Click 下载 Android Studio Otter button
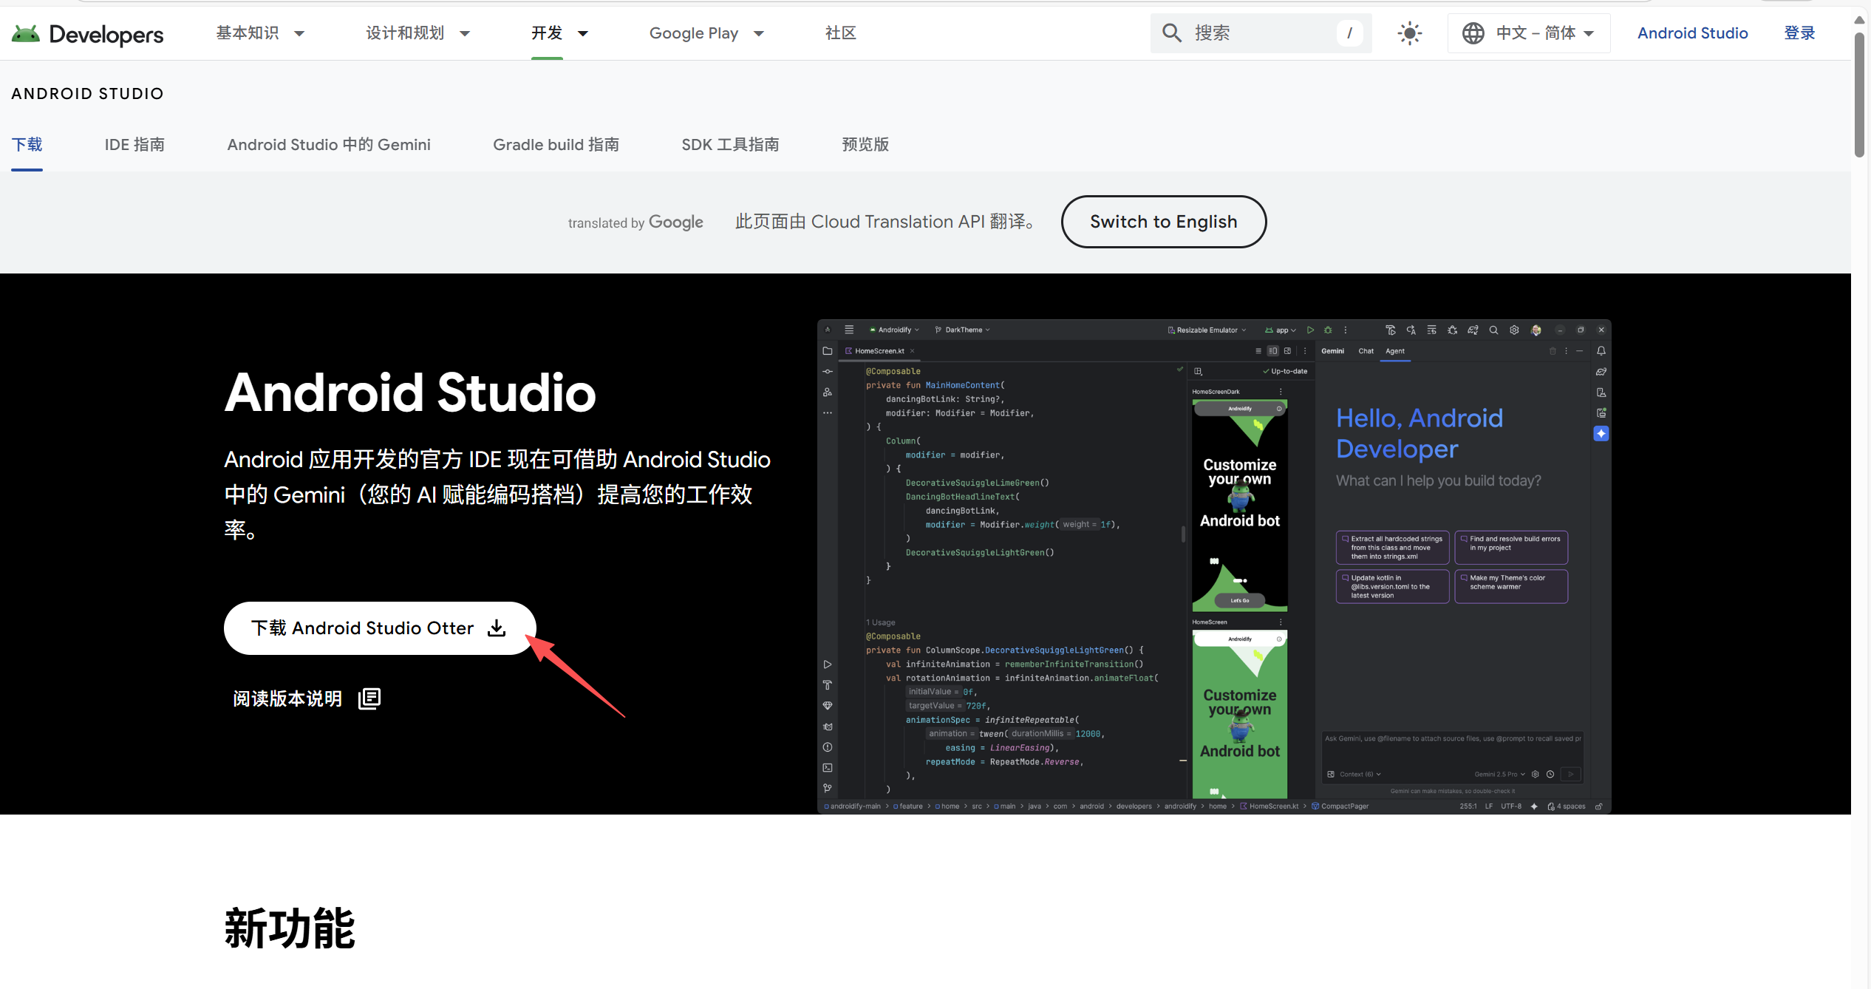 click(x=380, y=628)
